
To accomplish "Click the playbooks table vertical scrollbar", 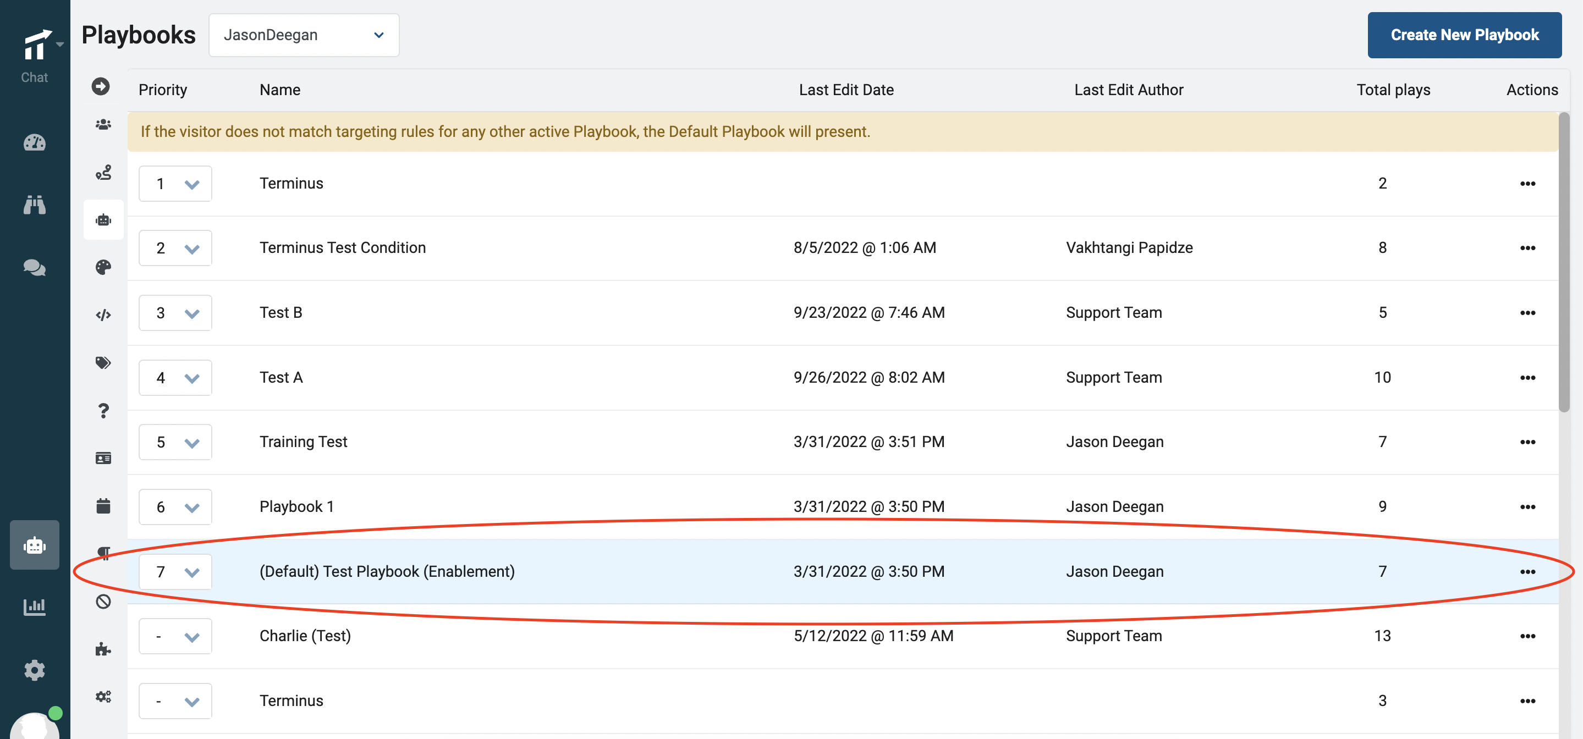I will tap(1564, 262).
